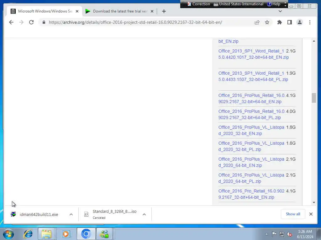Open Windows Explorer from the taskbar
Viewport: 321px width, 240px height.
pyautogui.click(x=46, y=234)
